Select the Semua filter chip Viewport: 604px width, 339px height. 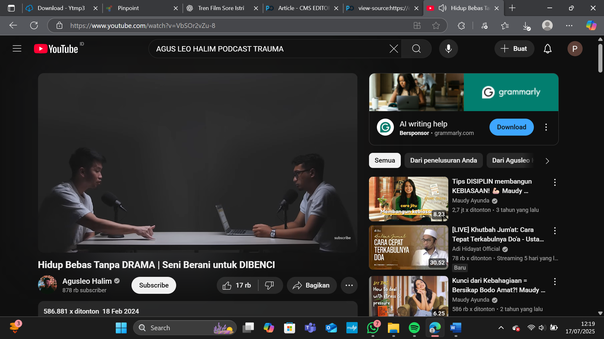pos(384,160)
